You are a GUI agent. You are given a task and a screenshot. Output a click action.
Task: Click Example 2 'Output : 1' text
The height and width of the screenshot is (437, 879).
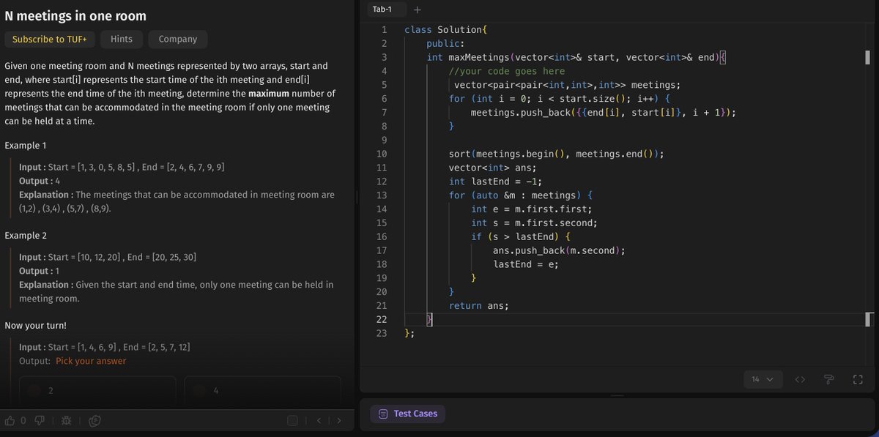40,271
